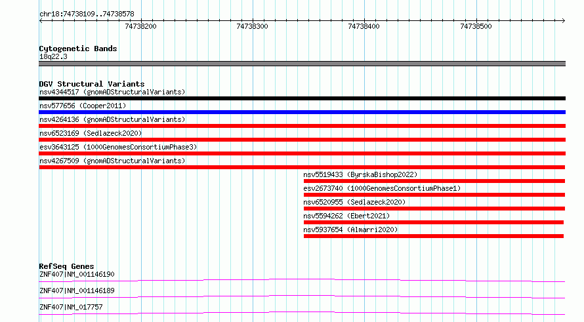Select the gray 18q22.3 cytogenetic band bar
584x322 pixels.
click(x=302, y=64)
